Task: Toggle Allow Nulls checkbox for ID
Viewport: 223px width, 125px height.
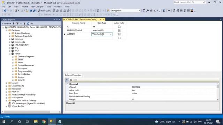Action: [x=119, y=27]
